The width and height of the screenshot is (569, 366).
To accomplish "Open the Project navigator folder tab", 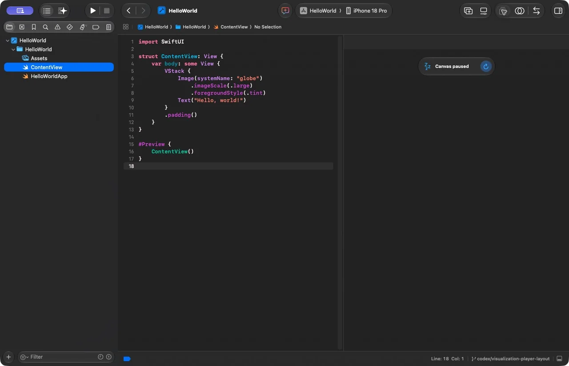I will (x=9, y=27).
